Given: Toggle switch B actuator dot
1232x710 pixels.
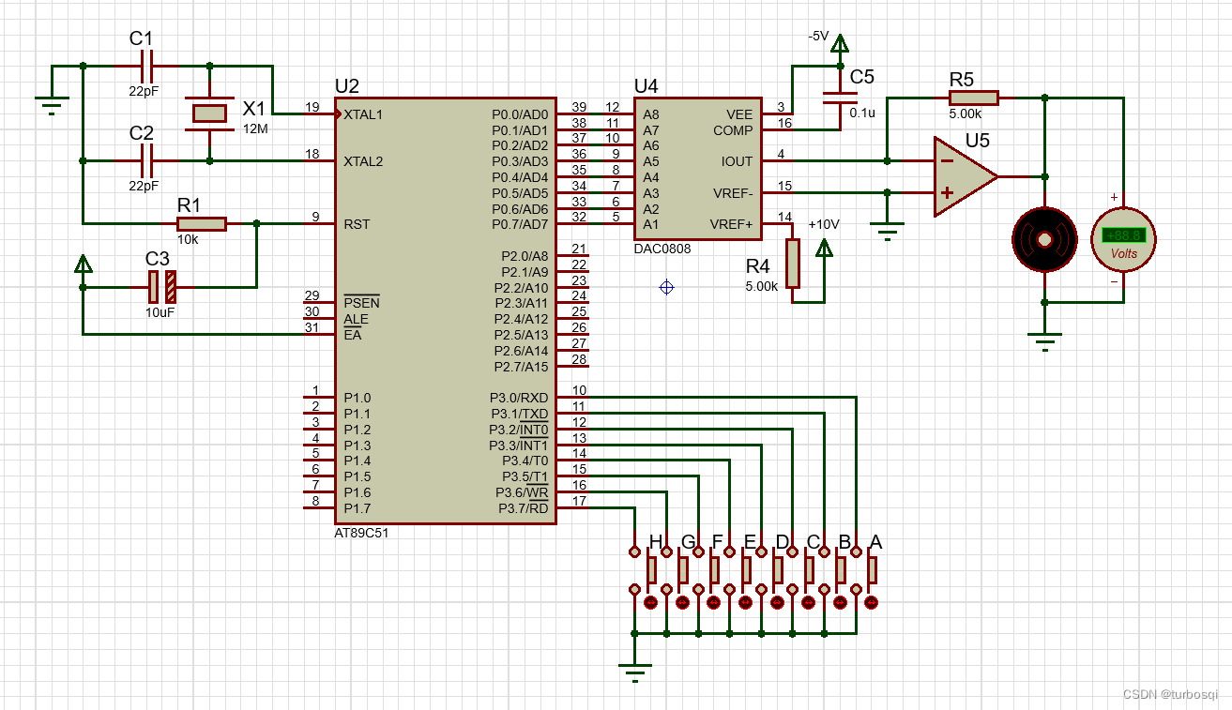Looking at the screenshot, I should [x=840, y=602].
